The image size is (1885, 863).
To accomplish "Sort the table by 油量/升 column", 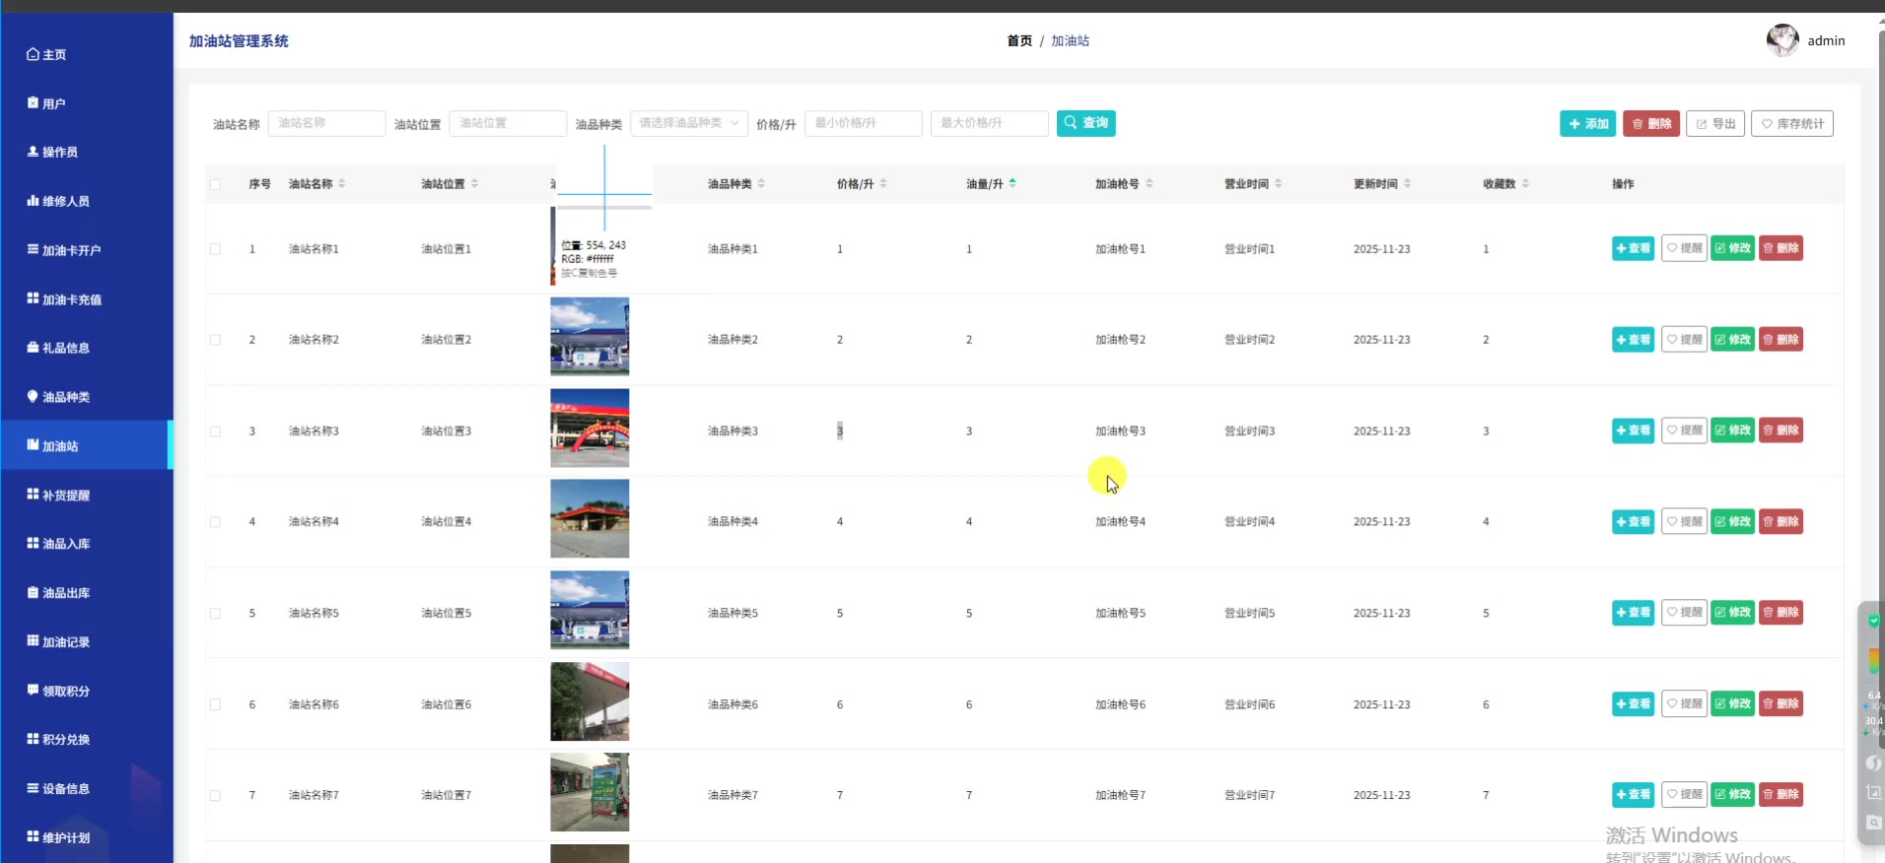I will click(1012, 183).
